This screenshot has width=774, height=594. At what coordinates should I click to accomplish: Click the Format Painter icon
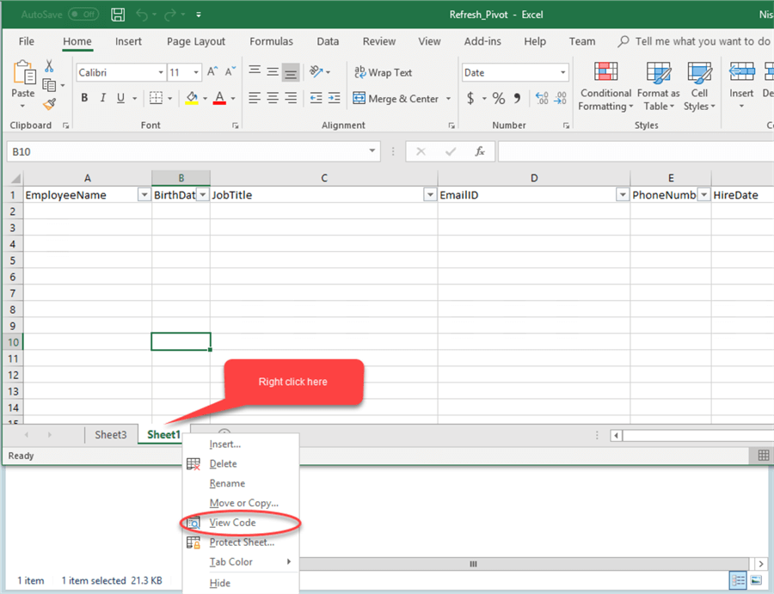tap(50, 104)
